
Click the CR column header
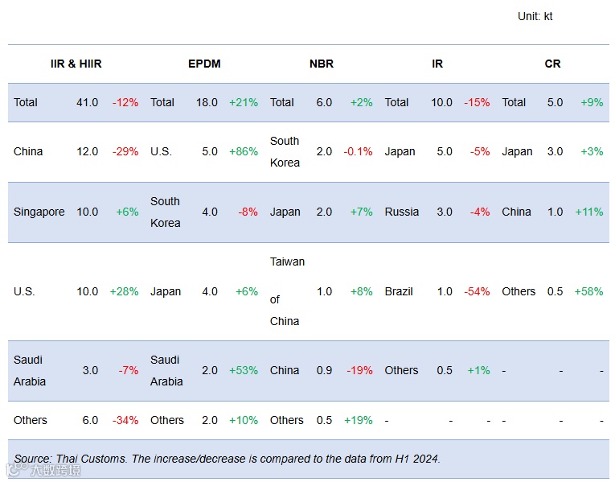(553, 64)
